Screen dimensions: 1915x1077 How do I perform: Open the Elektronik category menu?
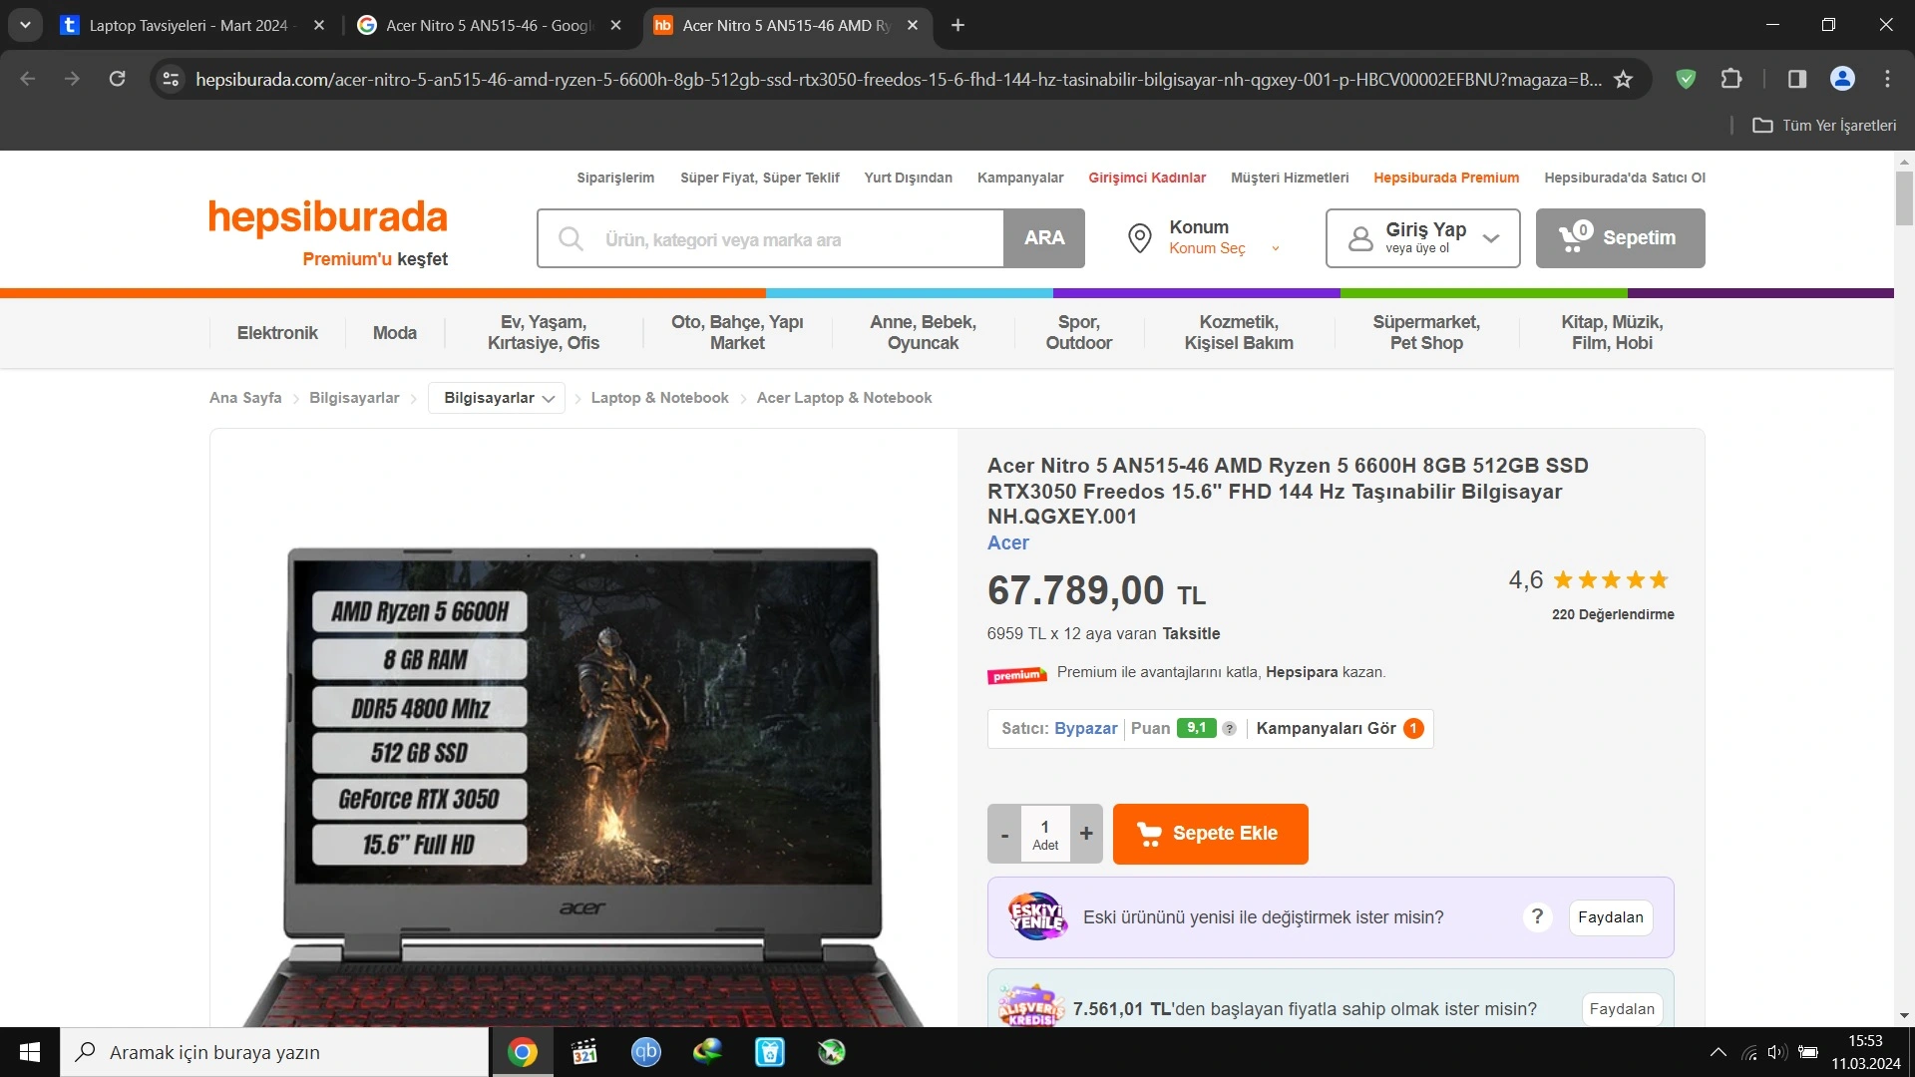pyautogui.click(x=277, y=333)
